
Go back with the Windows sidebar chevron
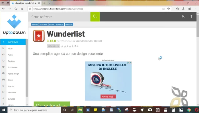coord(3,42)
